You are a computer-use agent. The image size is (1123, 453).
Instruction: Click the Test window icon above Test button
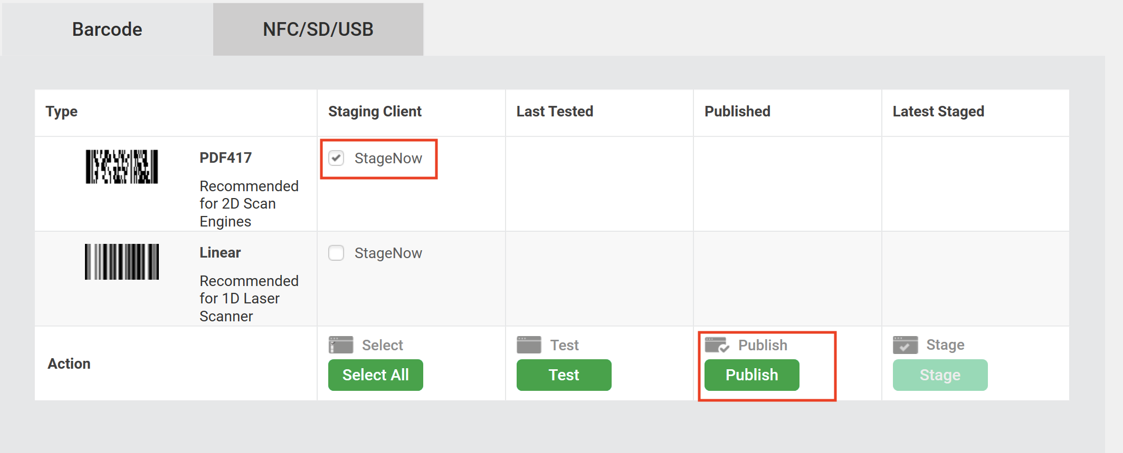coord(529,345)
